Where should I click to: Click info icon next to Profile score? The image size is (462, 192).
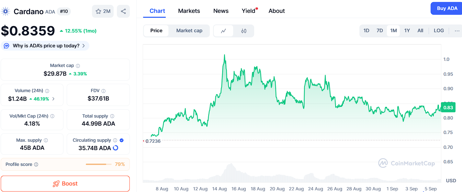pos(36,164)
